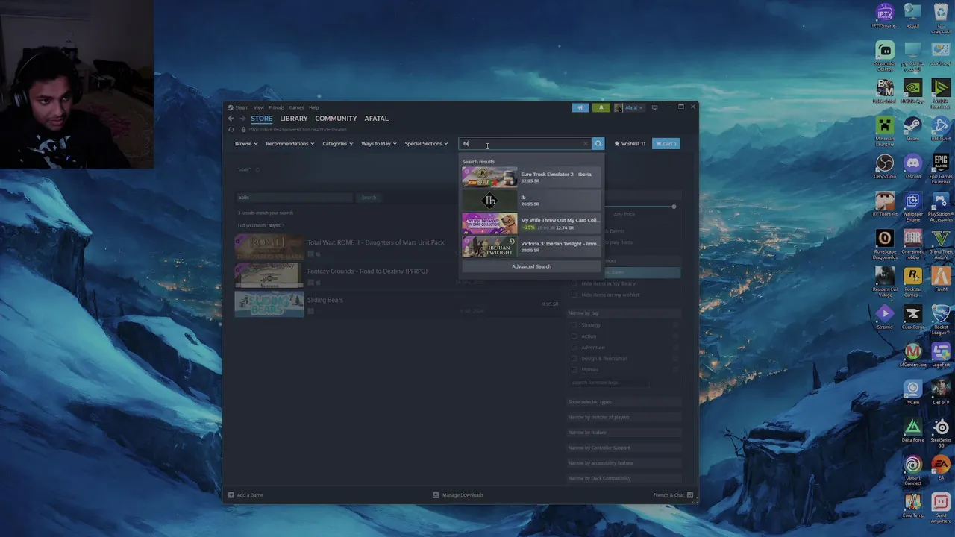
Task: Open the AFATAL profile tab
Action: coord(376,119)
